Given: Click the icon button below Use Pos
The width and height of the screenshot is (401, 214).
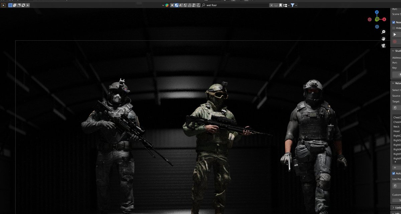Looking at the screenshot, I should pos(397,186).
